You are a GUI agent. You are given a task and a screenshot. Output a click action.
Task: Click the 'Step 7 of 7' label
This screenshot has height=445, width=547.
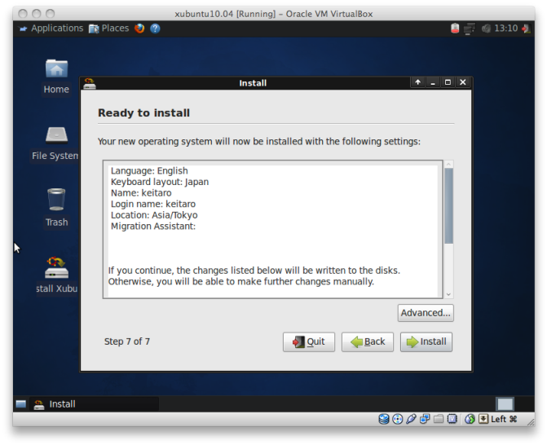pos(127,341)
